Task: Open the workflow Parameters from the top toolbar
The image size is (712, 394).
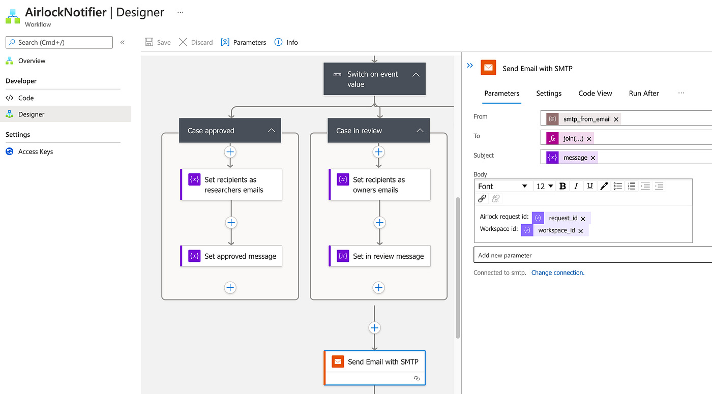Action: click(243, 42)
